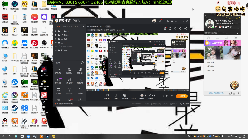Viewport: 248px width, 139px height.
Task: Open the screen capture source in bottom toolbar
Action: click(x=107, y=96)
